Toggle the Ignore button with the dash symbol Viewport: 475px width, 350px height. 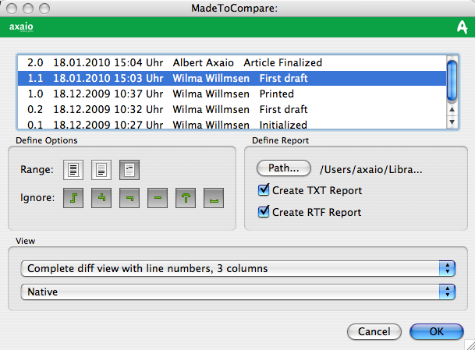[x=158, y=198]
